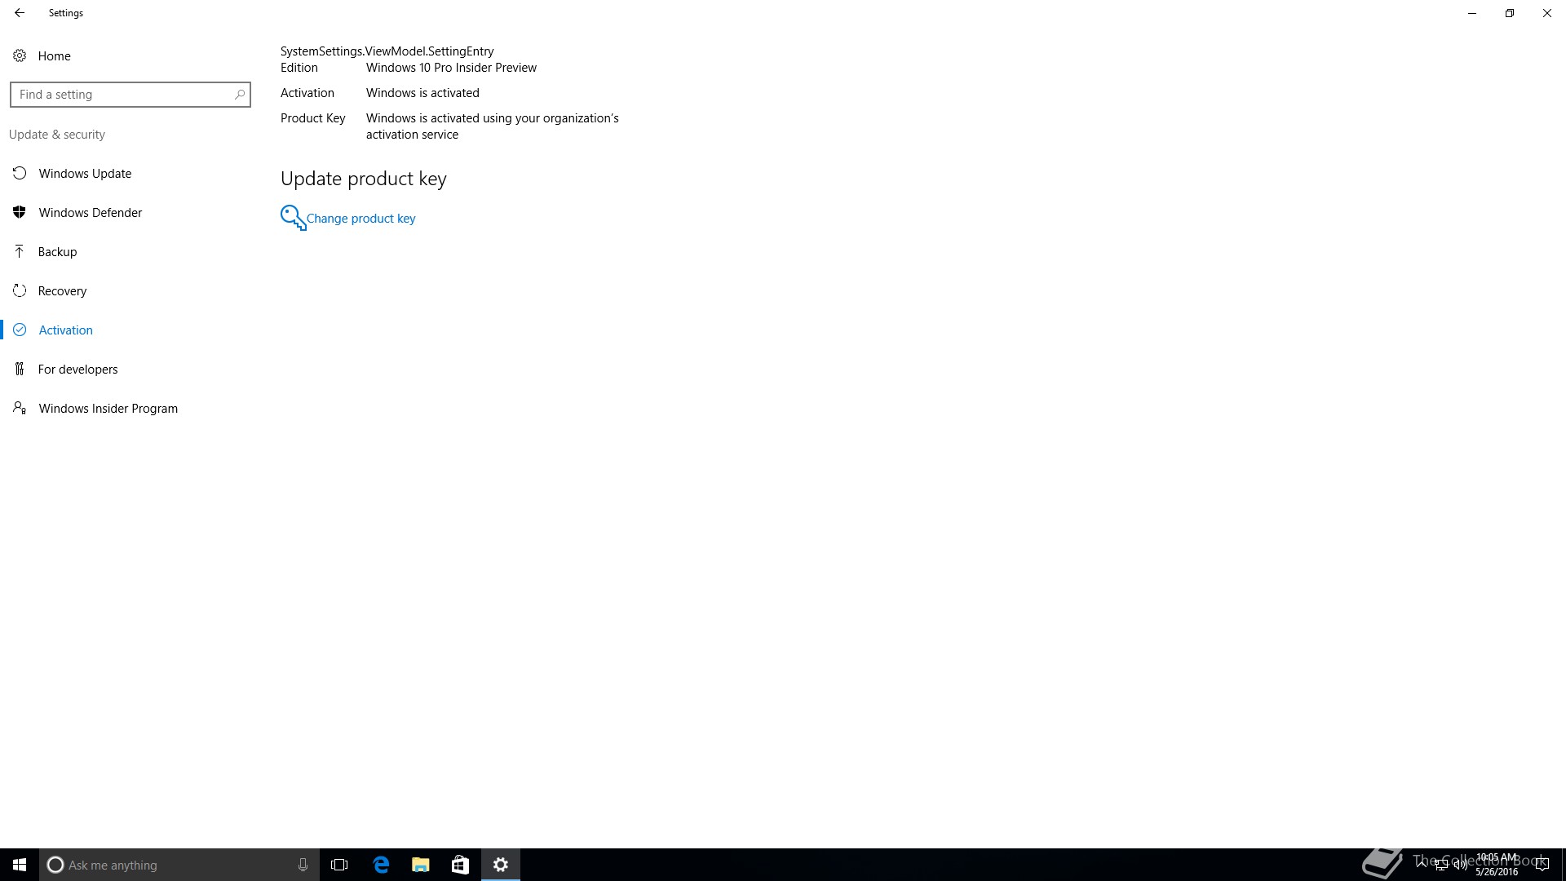The image size is (1566, 881).
Task: Click the Task View icon
Action: tap(339, 865)
